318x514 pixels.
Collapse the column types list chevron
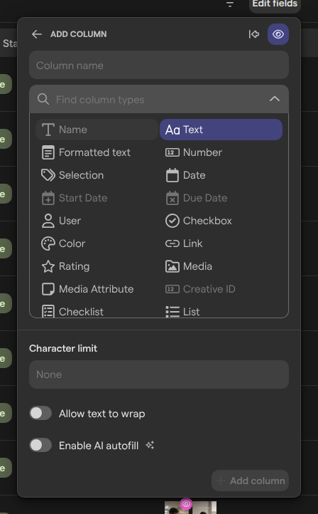[x=275, y=99]
